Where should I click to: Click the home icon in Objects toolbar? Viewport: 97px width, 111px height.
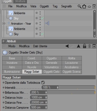(x=84, y=7)
